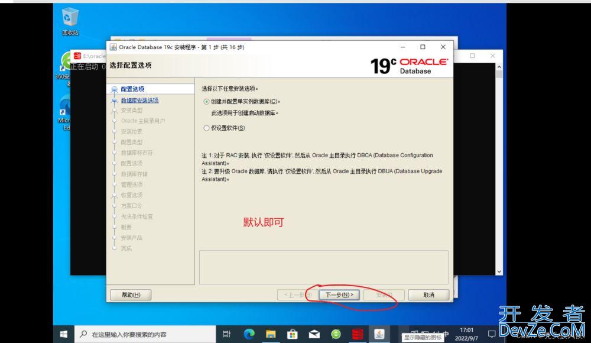The image size is (591, 343).
Task: Click 管理选项 step in sidebar
Action: coord(132,185)
